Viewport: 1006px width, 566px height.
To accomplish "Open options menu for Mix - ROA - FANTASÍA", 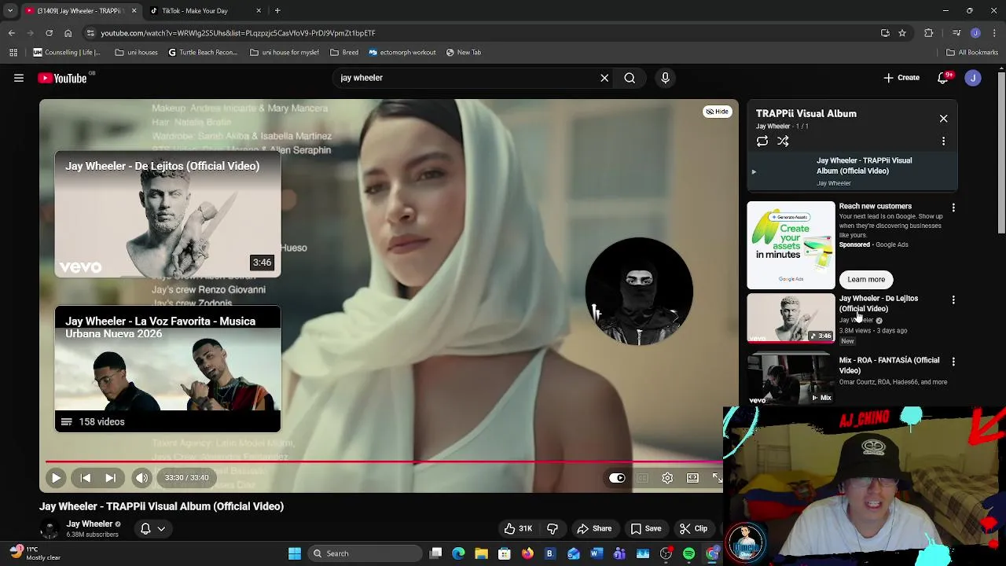I will coord(953,362).
